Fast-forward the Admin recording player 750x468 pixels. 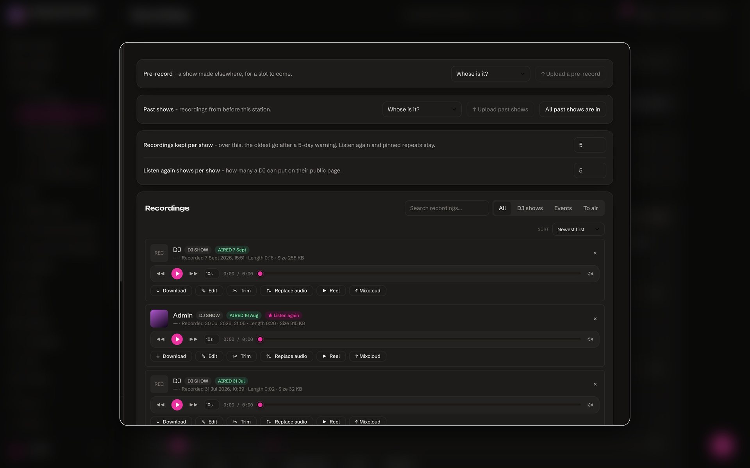pyautogui.click(x=193, y=339)
